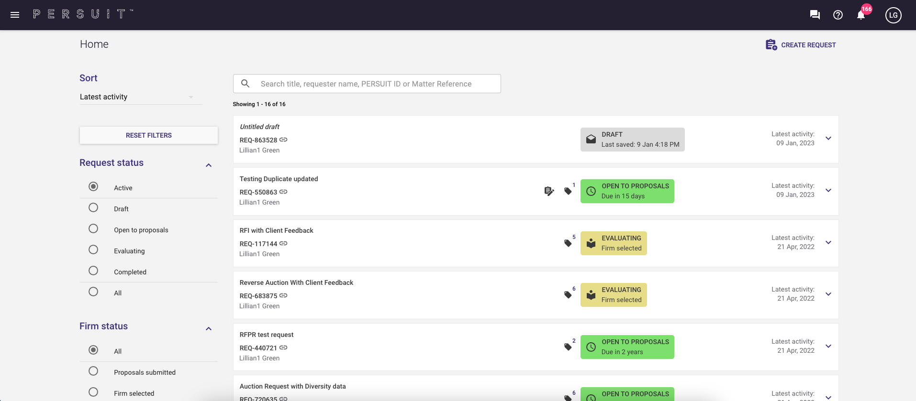Viewport: 916px width, 401px height.
Task: Click Showing 1 - 16 of 16 text
Action: click(259, 104)
